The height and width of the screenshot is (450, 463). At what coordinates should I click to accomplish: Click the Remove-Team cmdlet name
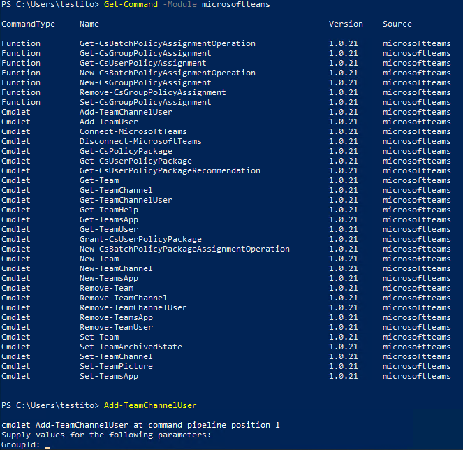click(x=106, y=288)
